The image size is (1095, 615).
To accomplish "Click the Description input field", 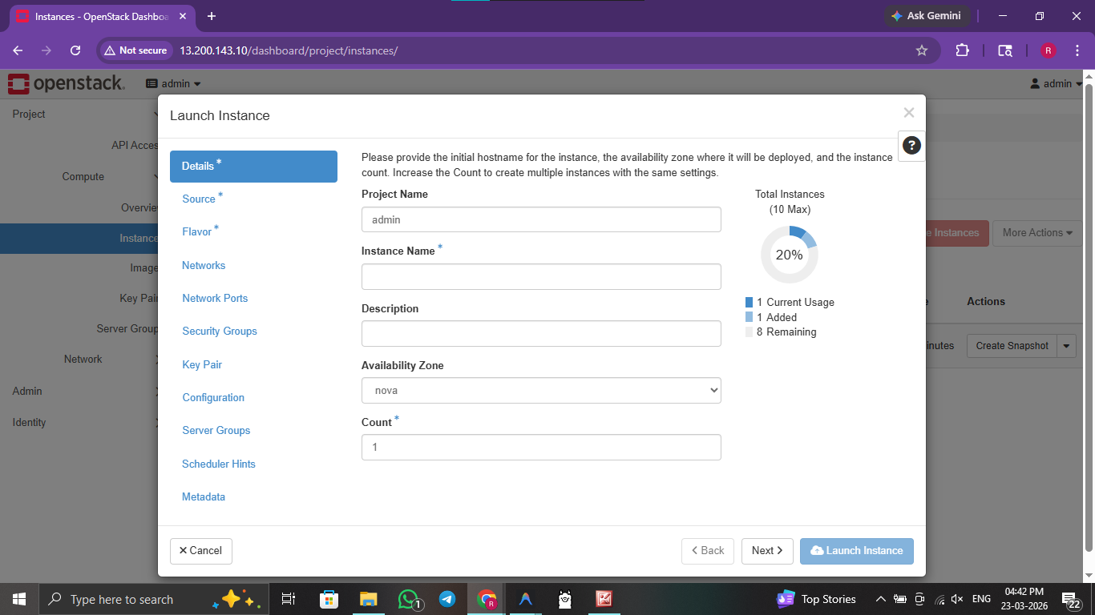I will [541, 334].
